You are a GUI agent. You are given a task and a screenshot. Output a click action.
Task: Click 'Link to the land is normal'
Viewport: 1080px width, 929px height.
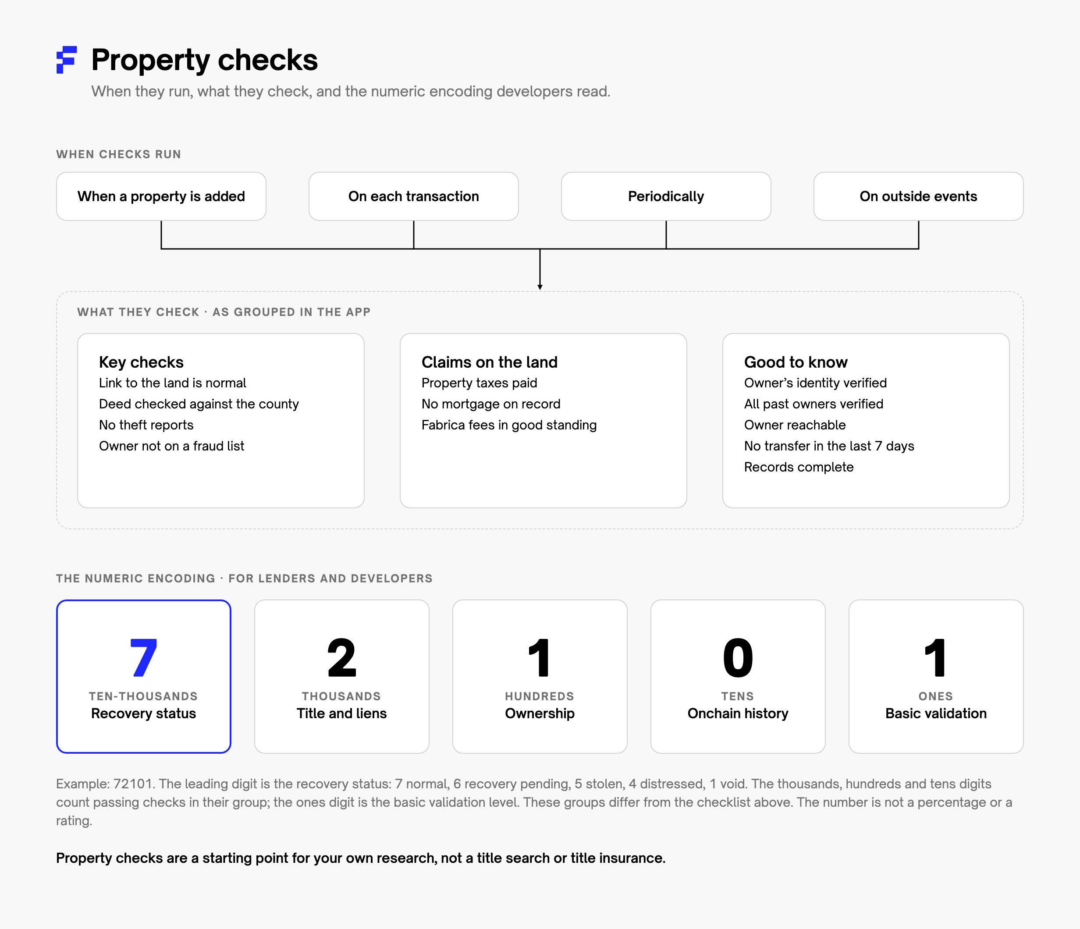pyautogui.click(x=173, y=383)
